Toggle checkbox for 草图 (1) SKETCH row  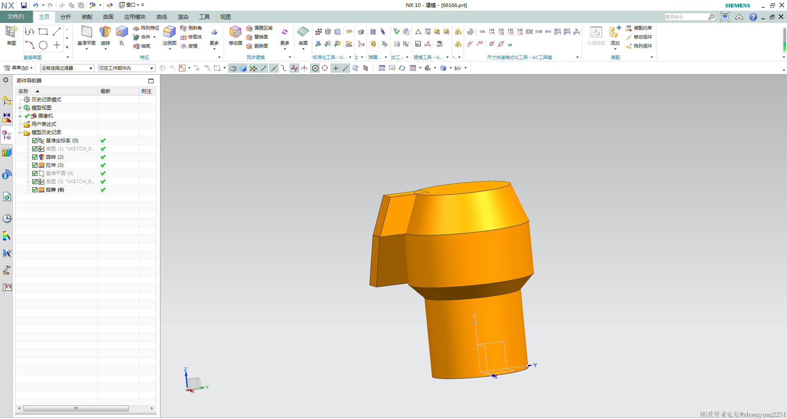(35, 149)
